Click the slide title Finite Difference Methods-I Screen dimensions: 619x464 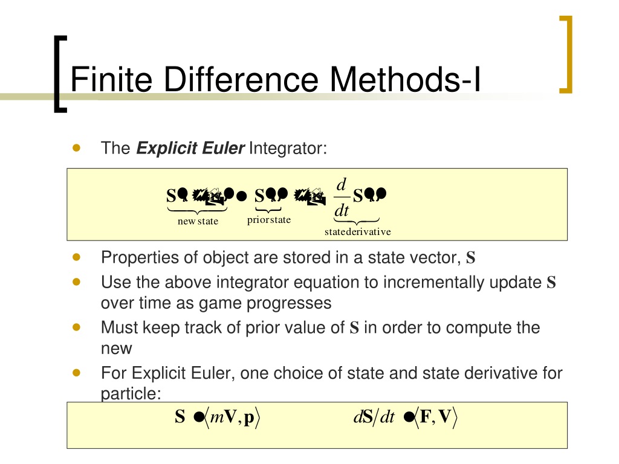click(275, 79)
